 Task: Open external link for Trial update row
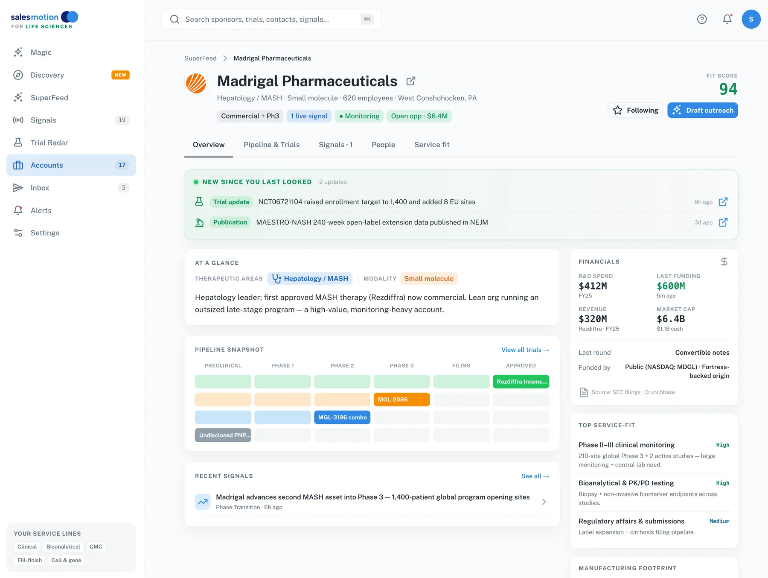coord(723,202)
